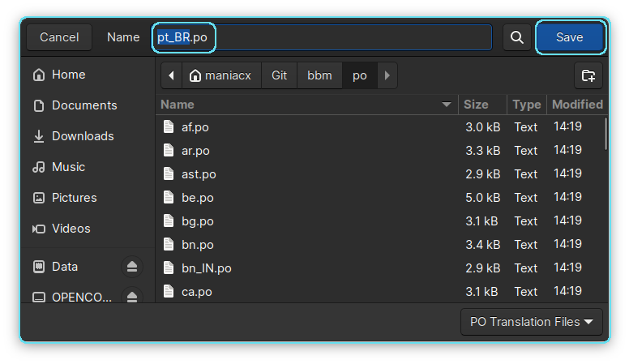Select the bn_IN.po file

point(207,268)
